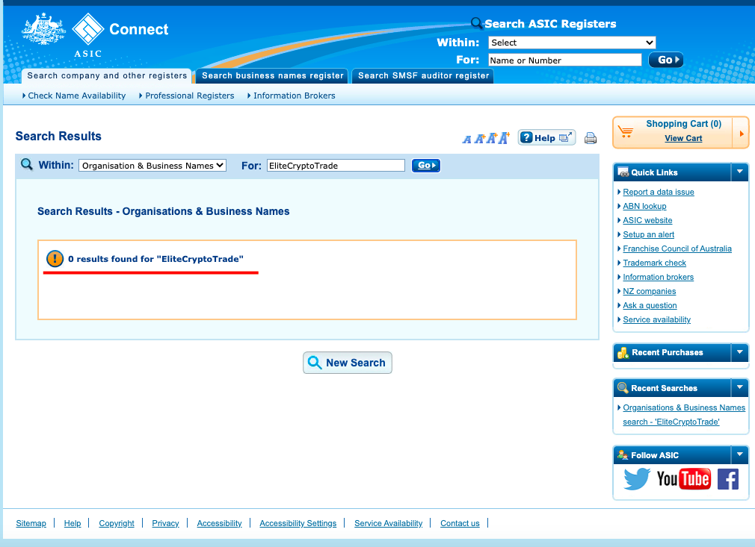
Task: Click the second font size icon
Action: coord(479,139)
